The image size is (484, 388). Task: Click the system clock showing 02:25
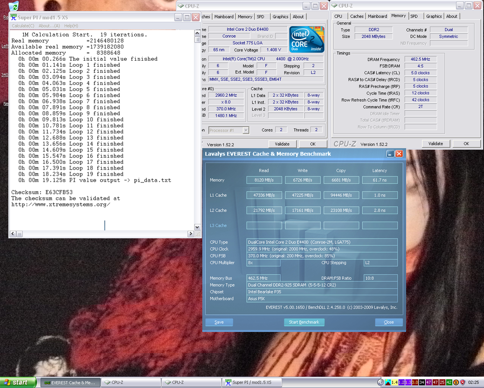coord(473,382)
